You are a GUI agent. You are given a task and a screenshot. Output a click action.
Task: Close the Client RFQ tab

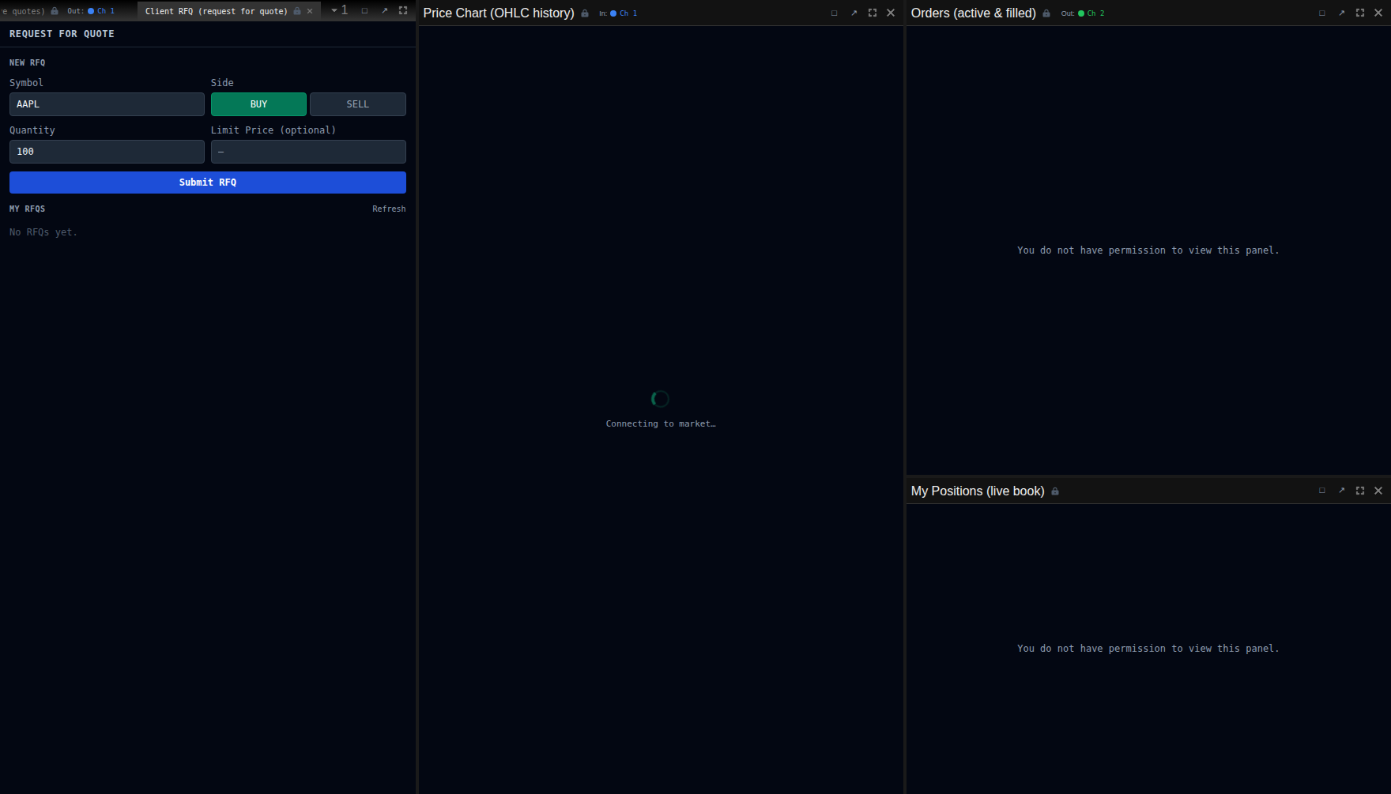(x=310, y=11)
